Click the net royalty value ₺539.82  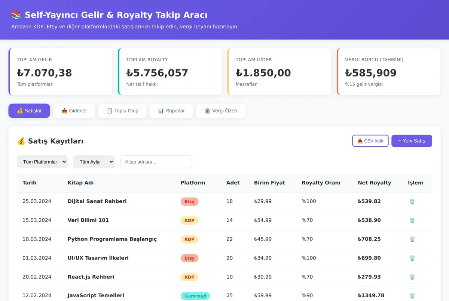369,201
